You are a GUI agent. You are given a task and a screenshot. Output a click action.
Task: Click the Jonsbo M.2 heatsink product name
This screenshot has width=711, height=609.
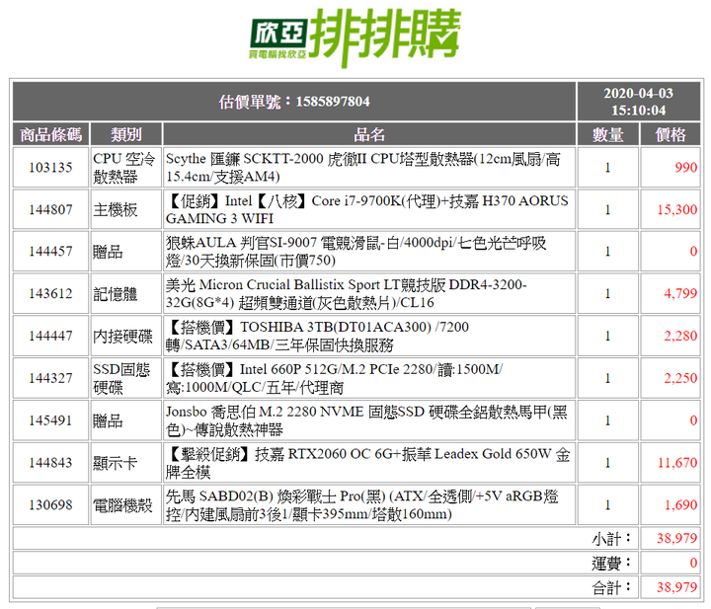[x=366, y=420]
